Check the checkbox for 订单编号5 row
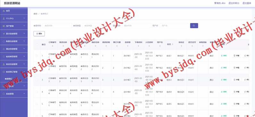The height and width of the screenshot is (117, 255). click(37, 104)
